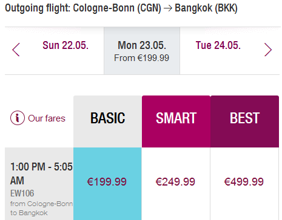
Task: Click flight number EW106
Action: [x=22, y=193]
